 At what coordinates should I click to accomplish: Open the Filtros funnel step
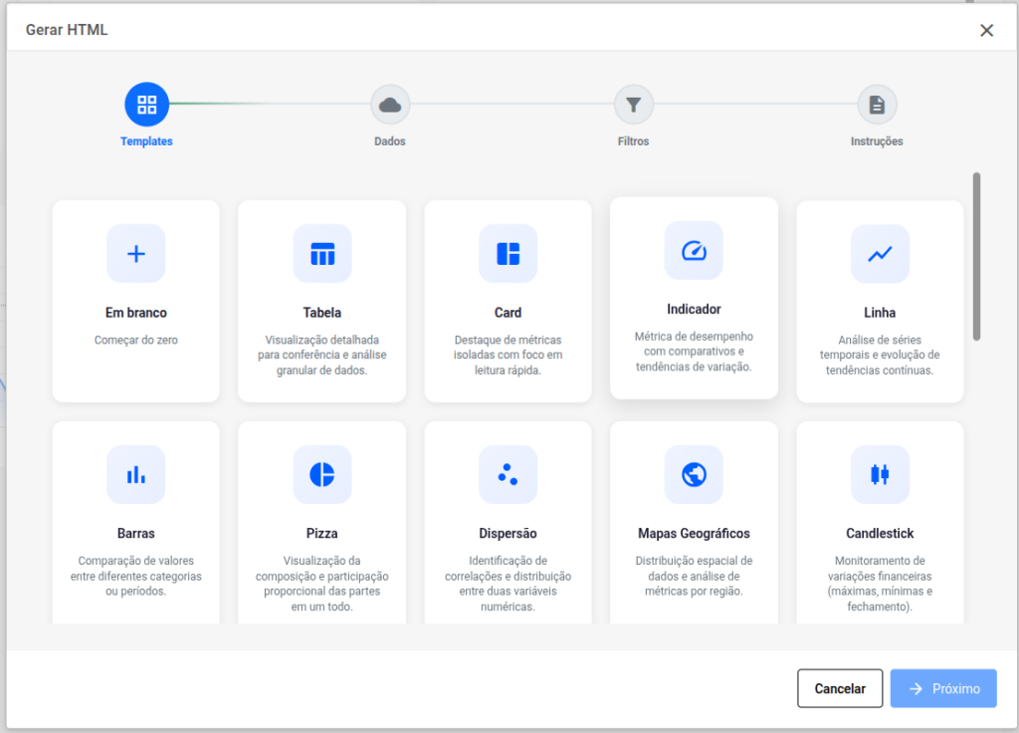(x=633, y=105)
